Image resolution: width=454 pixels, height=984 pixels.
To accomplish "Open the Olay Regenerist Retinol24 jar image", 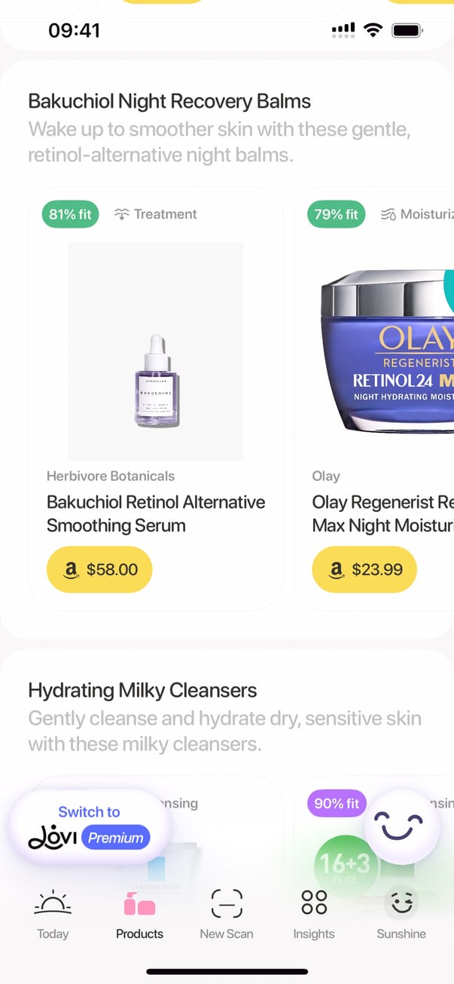I will tap(388, 351).
